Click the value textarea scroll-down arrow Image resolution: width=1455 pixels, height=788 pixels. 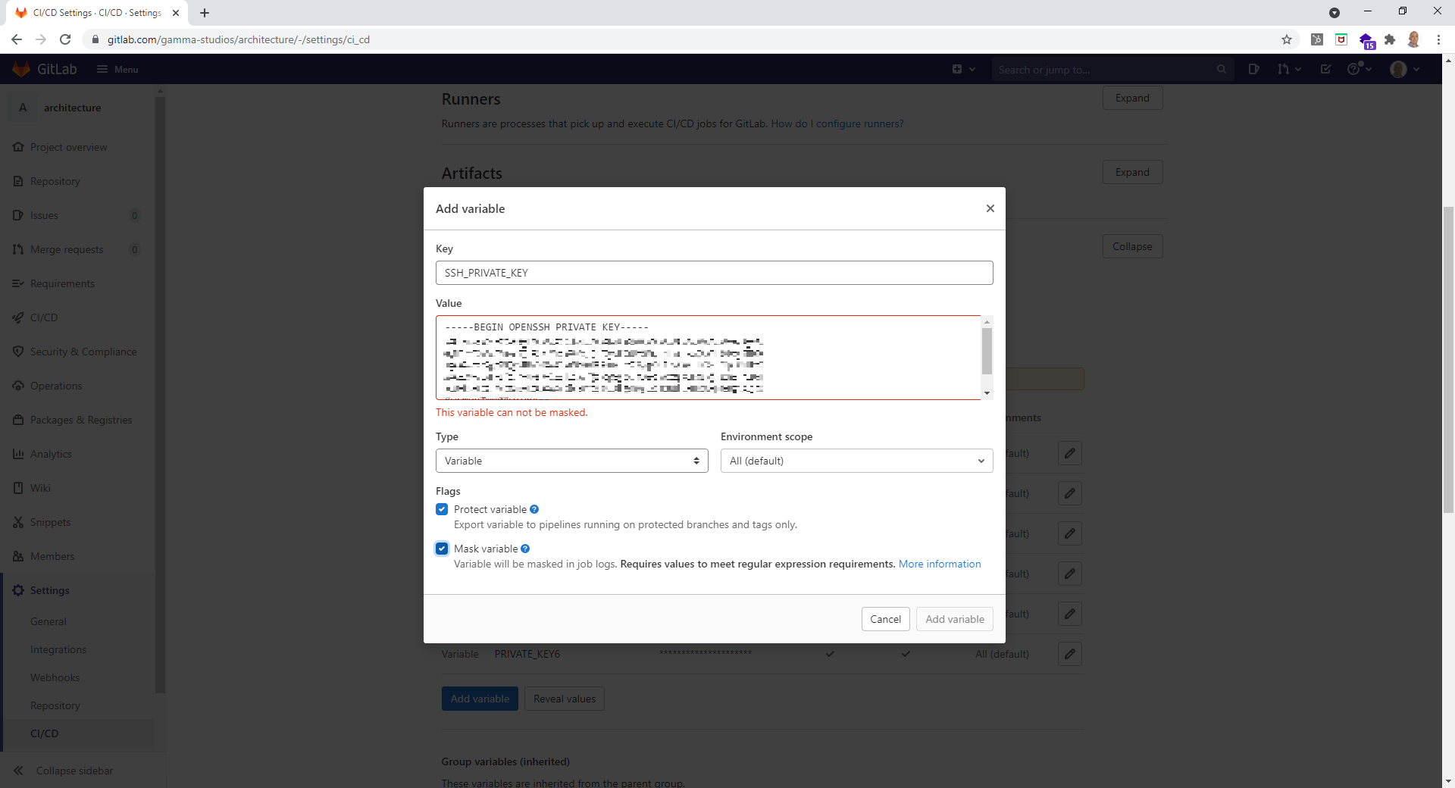(987, 392)
